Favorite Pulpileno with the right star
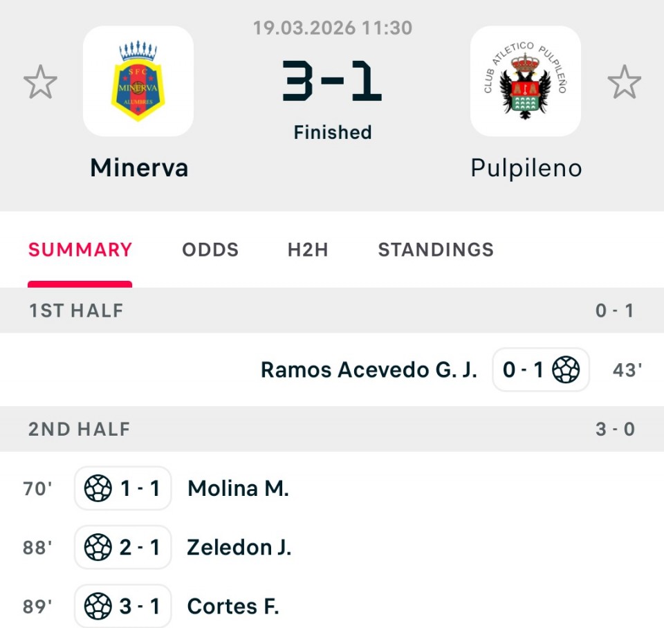This screenshot has height=628, width=664. click(624, 82)
